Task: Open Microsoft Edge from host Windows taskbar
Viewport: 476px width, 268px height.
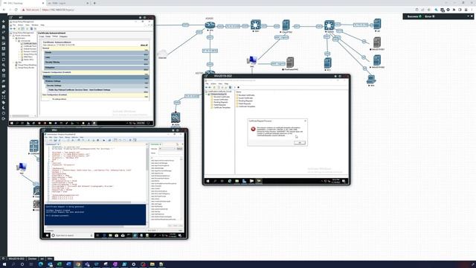Action: point(41,264)
